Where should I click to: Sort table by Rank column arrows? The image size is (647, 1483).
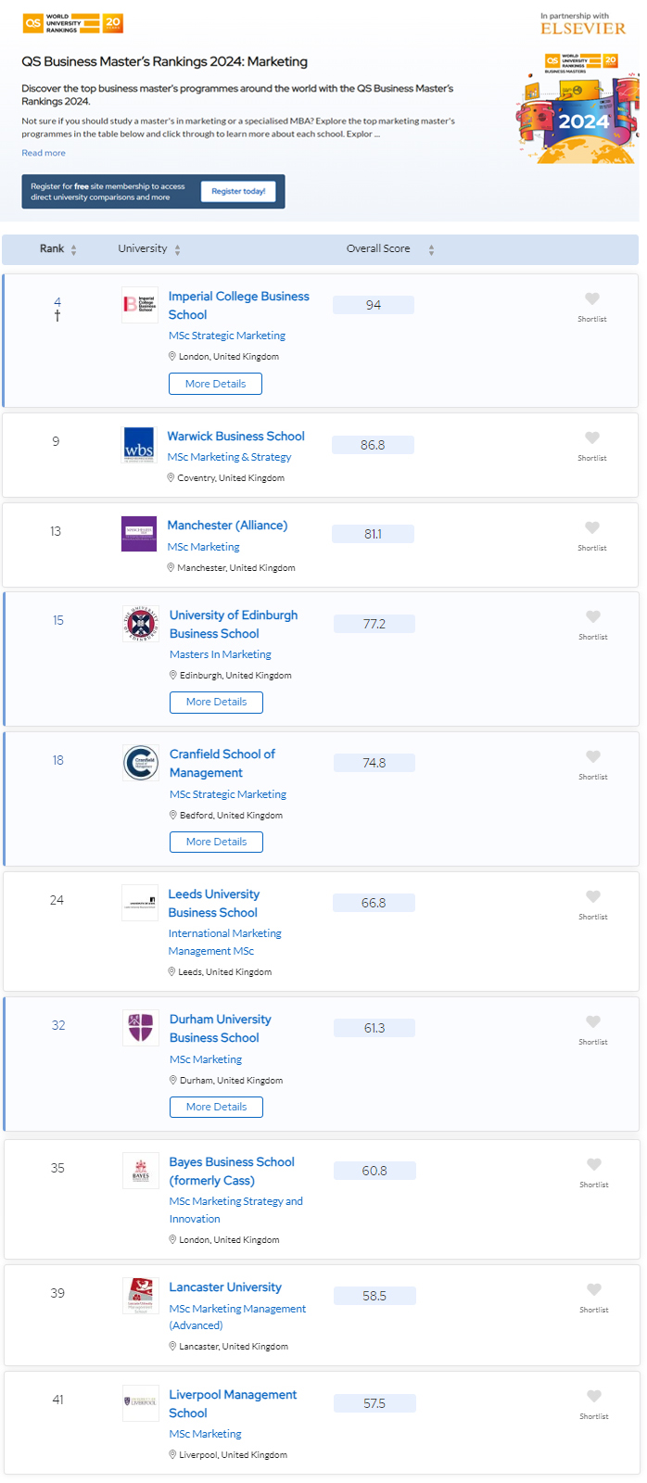[x=73, y=249]
